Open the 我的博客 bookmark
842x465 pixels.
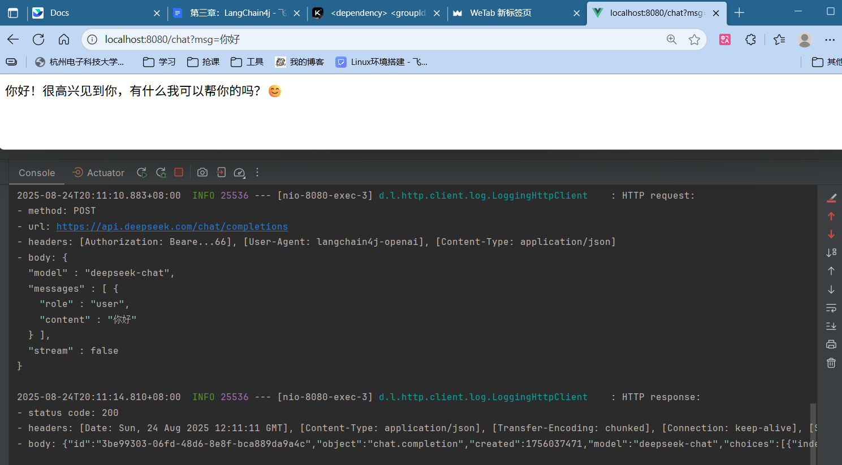(300, 62)
